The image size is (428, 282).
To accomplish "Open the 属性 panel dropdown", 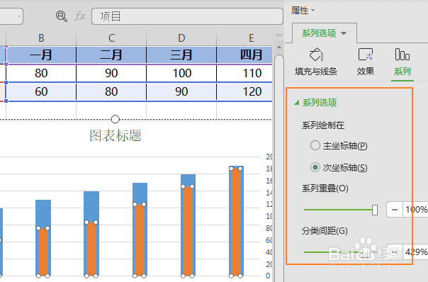I will point(312,11).
